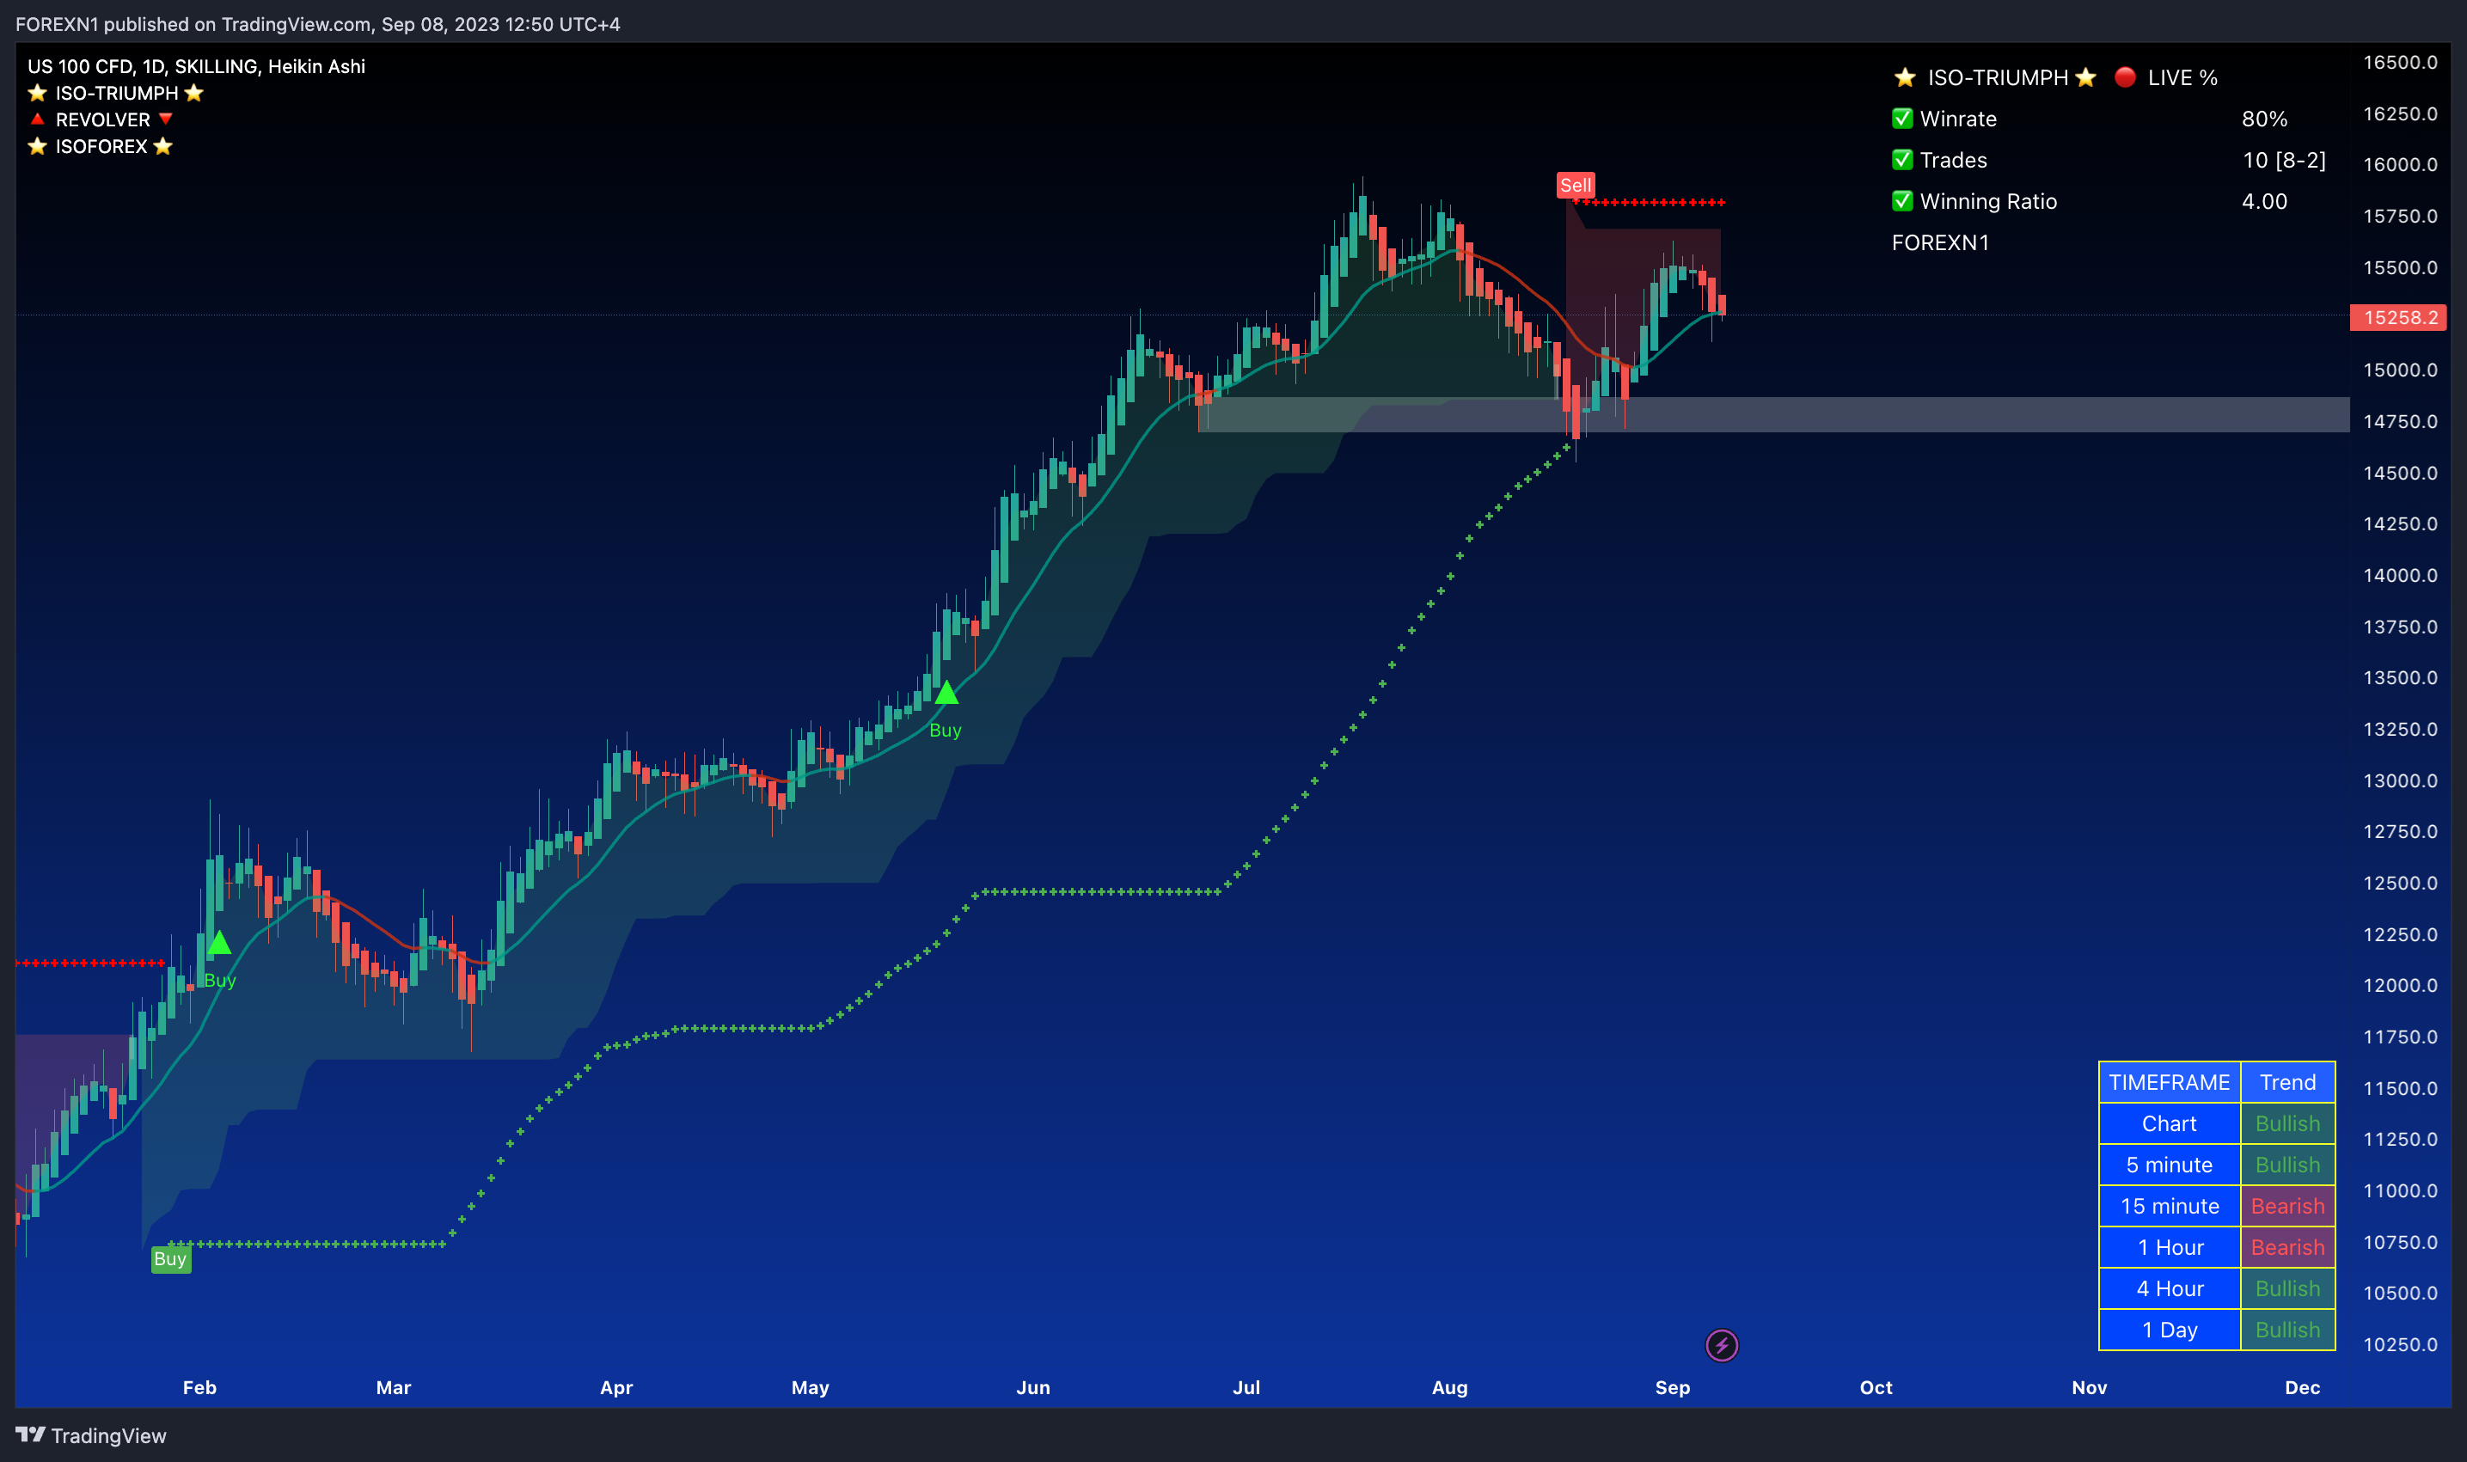Click the Mar label on the time axis
This screenshot has width=2467, height=1462.
[393, 1387]
